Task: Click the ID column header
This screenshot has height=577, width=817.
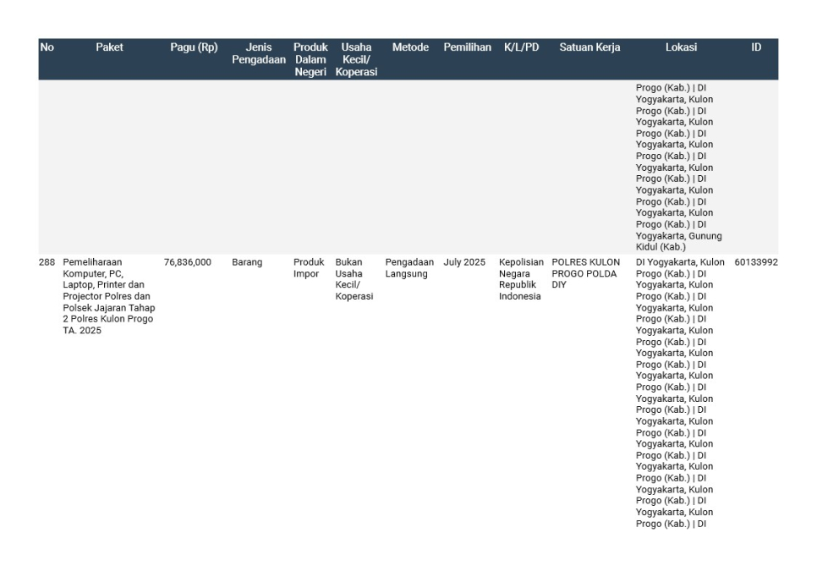Action: click(756, 48)
